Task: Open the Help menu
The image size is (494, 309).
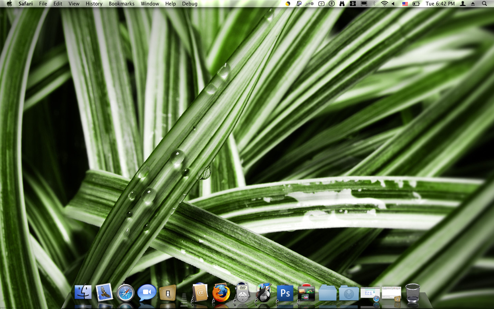Action: point(170,4)
